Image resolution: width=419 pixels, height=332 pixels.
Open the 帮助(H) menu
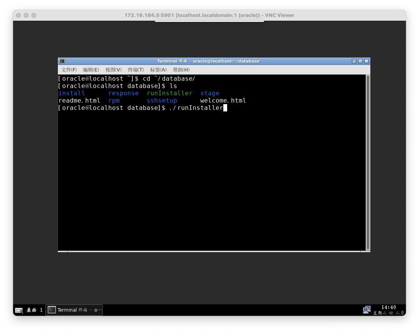(181, 70)
